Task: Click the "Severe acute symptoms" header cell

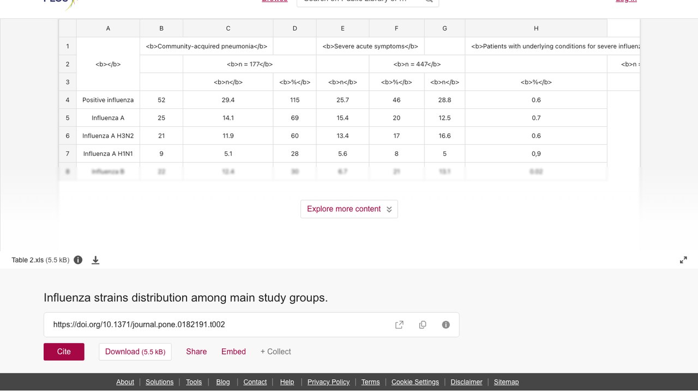Action: coord(370,46)
